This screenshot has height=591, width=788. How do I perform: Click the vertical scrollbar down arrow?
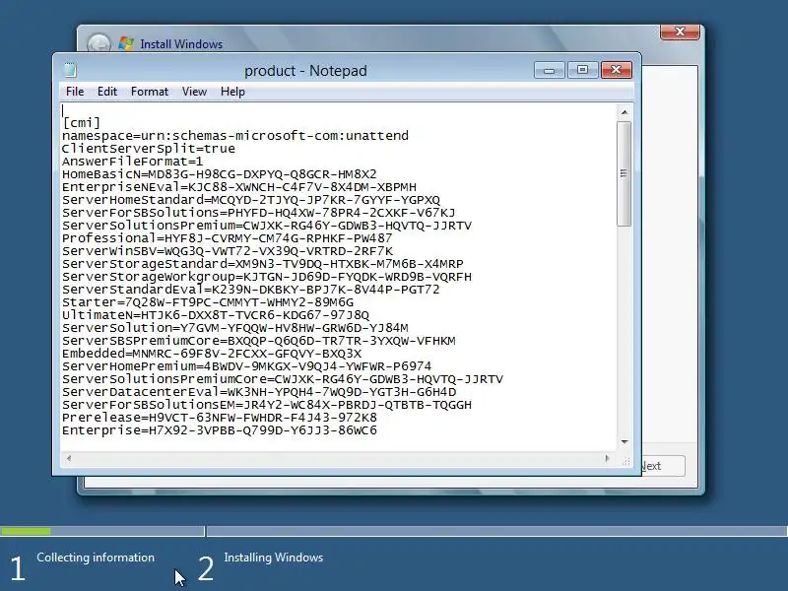624,441
